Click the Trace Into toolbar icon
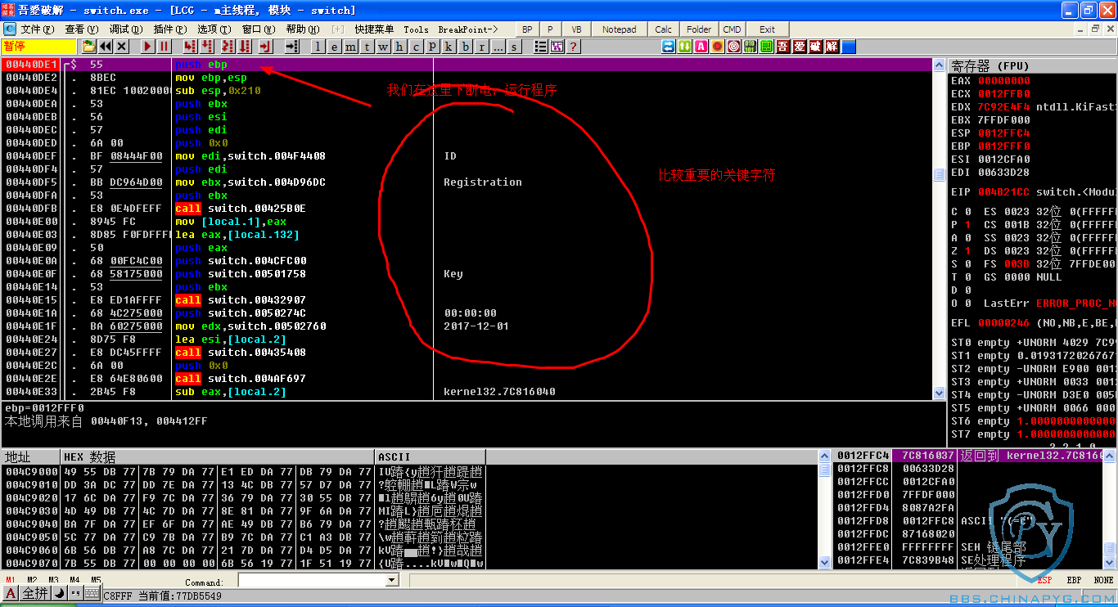The image size is (1118, 607). [227, 47]
